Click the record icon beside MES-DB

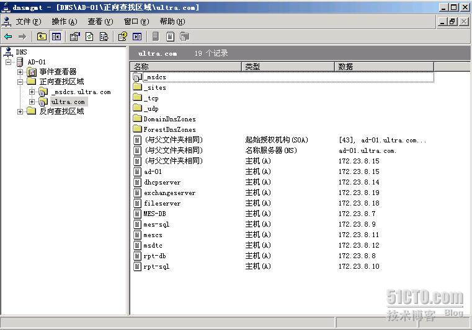click(x=137, y=214)
